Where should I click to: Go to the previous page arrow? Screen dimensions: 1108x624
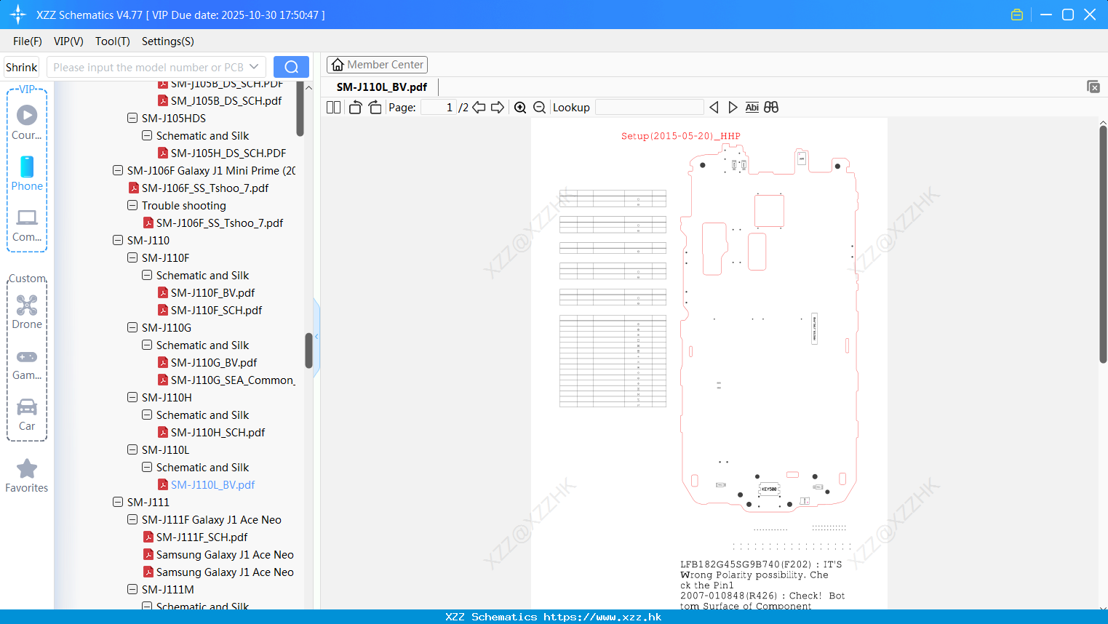click(x=479, y=108)
